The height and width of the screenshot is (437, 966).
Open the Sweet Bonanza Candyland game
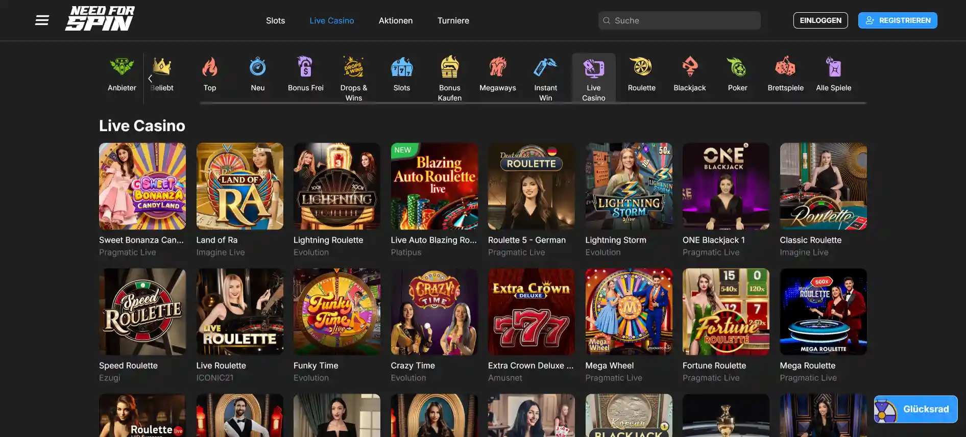coord(142,186)
